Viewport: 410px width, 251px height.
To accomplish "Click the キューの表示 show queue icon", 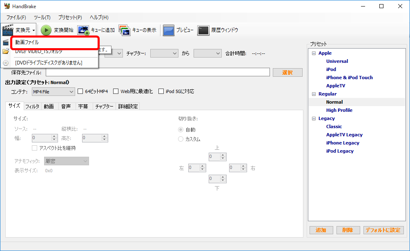I will pos(125,30).
